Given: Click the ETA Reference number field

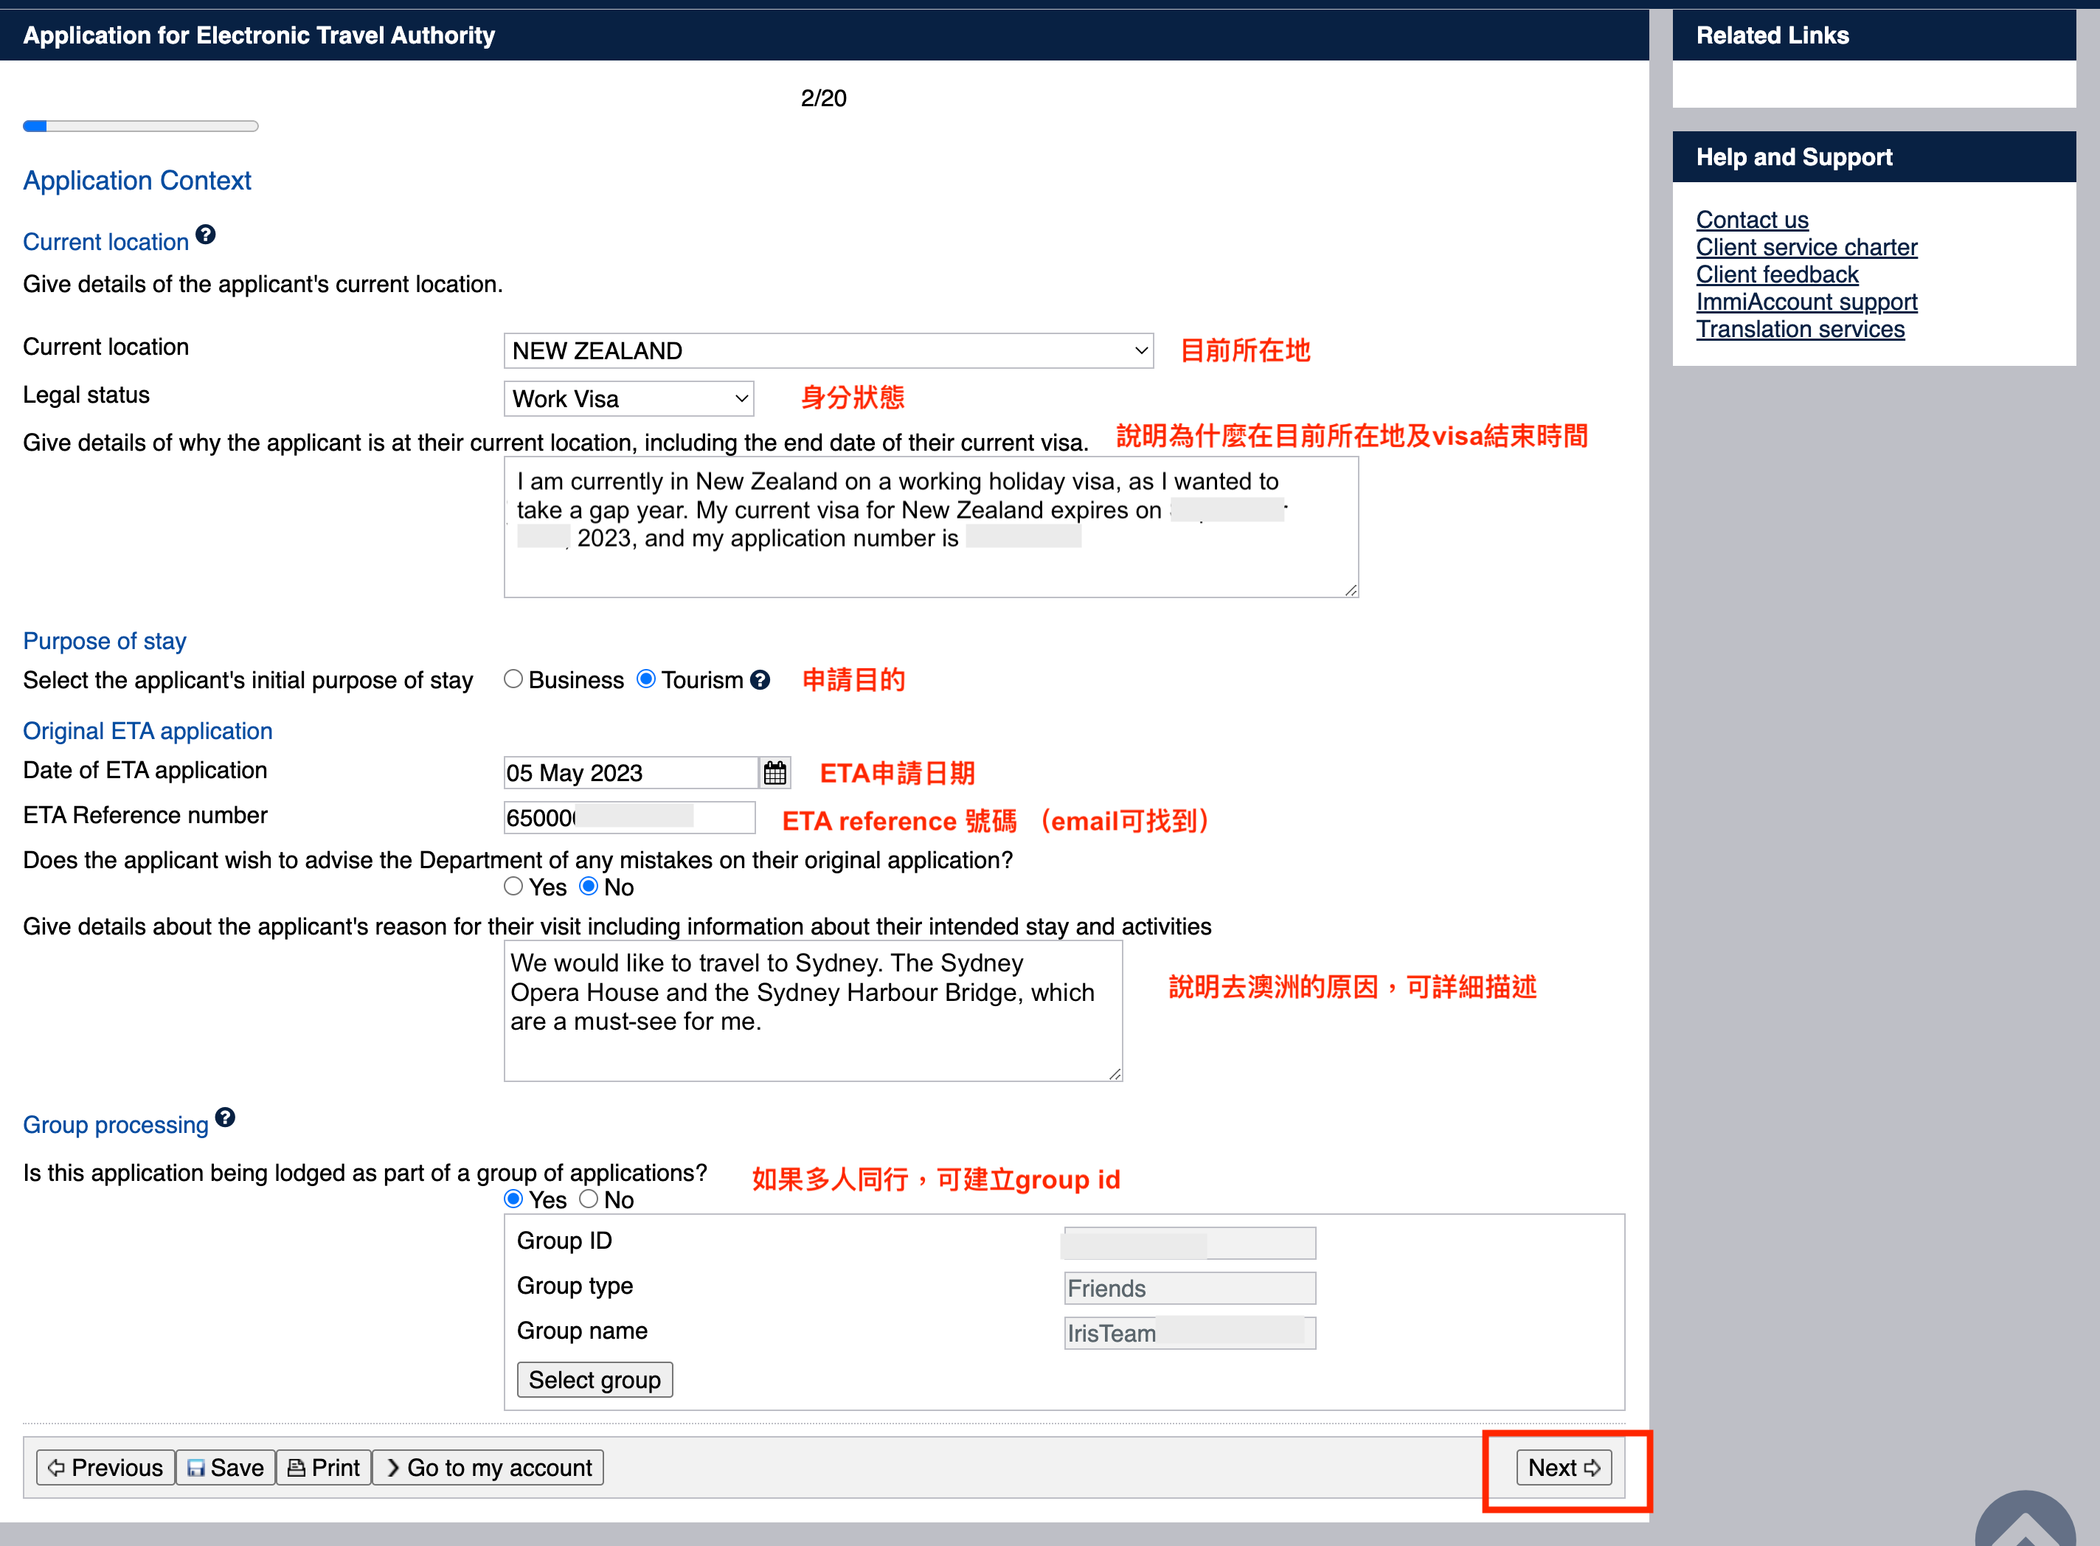Looking at the screenshot, I should click(629, 818).
